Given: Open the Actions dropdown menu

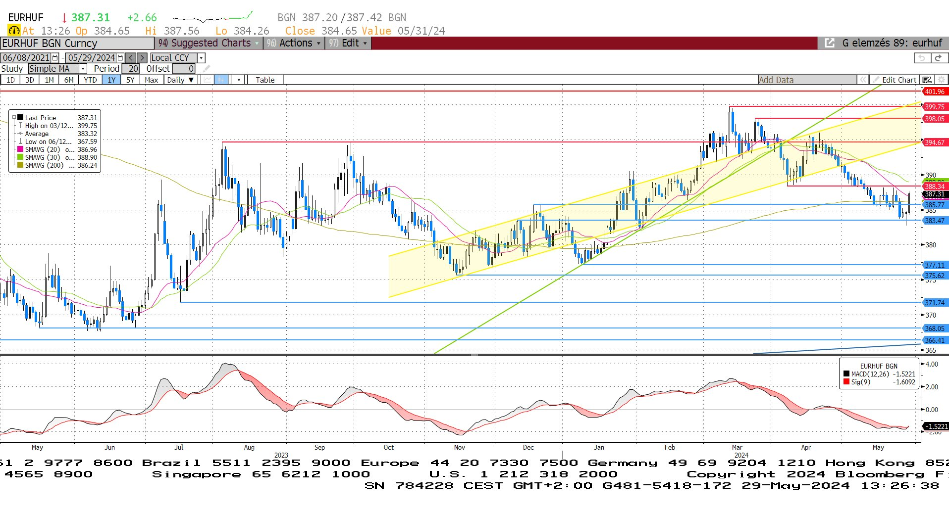Looking at the screenshot, I should (x=294, y=43).
